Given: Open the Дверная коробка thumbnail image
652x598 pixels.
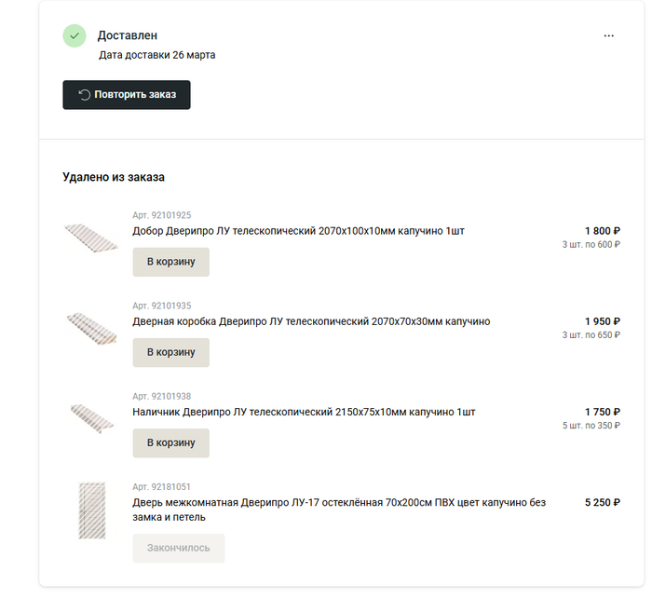Looking at the screenshot, I should 91,329.
